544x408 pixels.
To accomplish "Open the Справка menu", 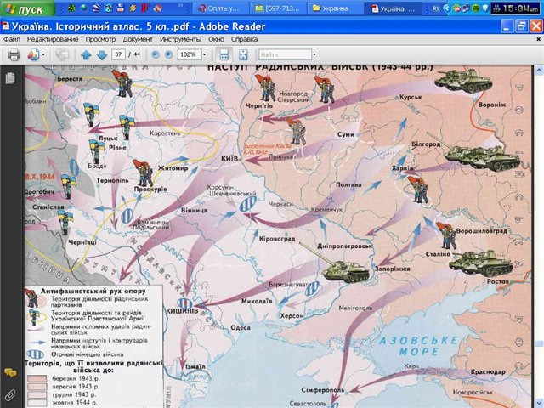I will click(244, 39).
